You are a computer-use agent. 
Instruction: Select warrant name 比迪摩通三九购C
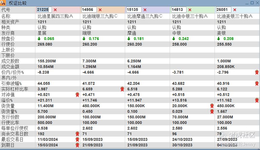(145, 16)
